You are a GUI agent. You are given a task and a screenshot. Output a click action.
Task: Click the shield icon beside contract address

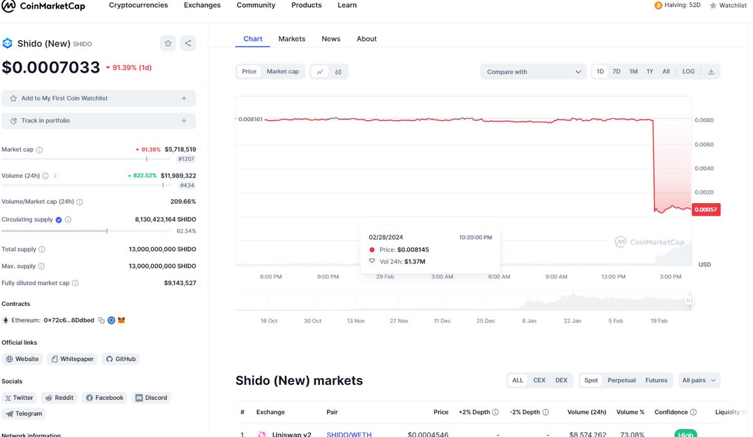click(111, 320)
